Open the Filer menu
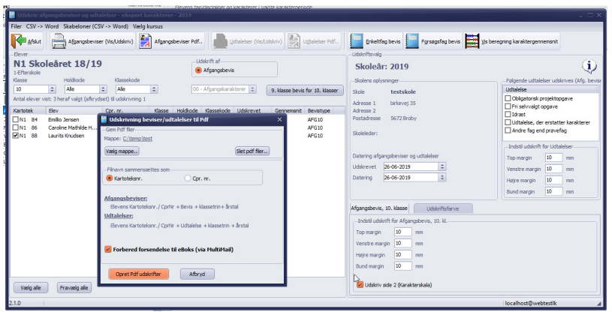This screenshot has height=312, width=612. pyautogui.click(x=16, y=26)
